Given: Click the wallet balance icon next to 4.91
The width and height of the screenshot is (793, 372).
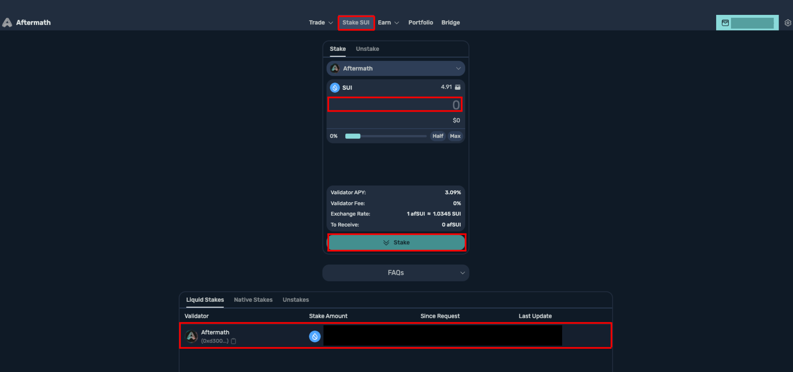Looking at the screenshot, I should (458, 87).
